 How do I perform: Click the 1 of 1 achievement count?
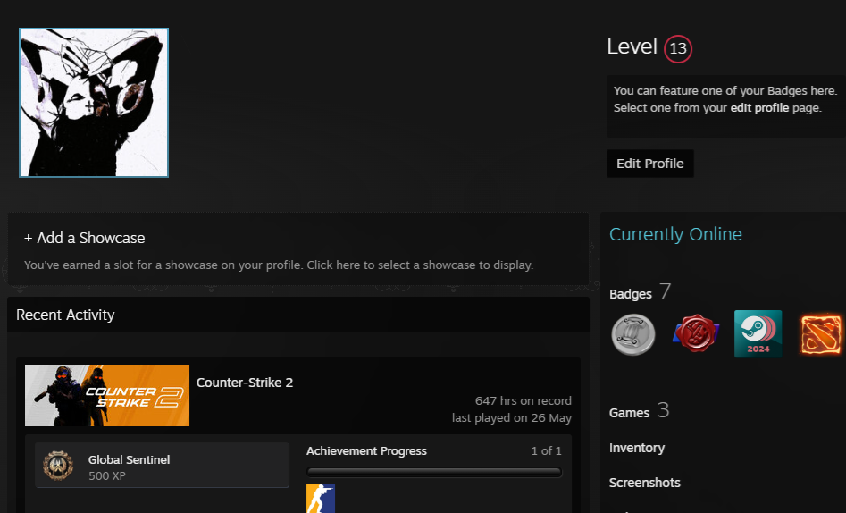(x=546, y=451)
